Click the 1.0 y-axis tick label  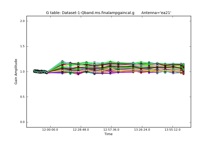coord(23,72)
